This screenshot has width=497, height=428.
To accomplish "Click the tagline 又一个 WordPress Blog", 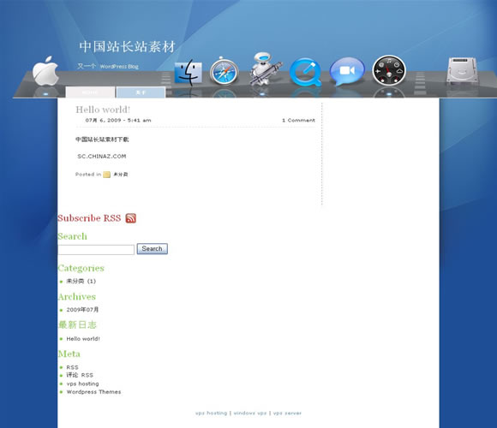I will pos(108,67).
